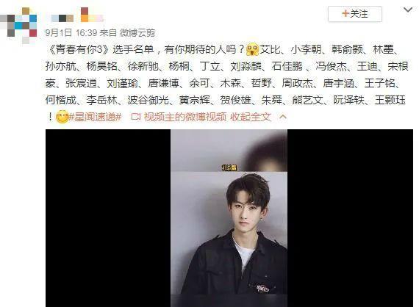Open the 微博云剪 source link

(137, 32)
